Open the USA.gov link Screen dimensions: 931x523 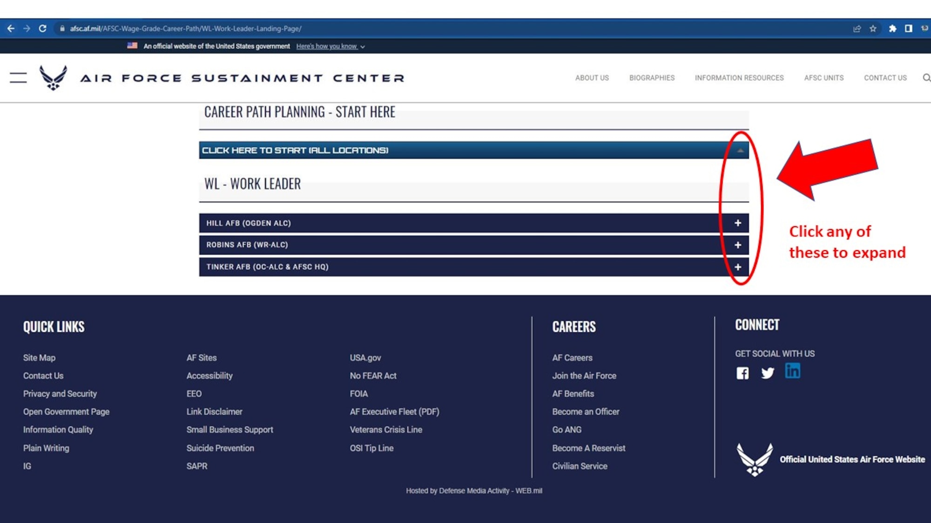pos(365,357)
